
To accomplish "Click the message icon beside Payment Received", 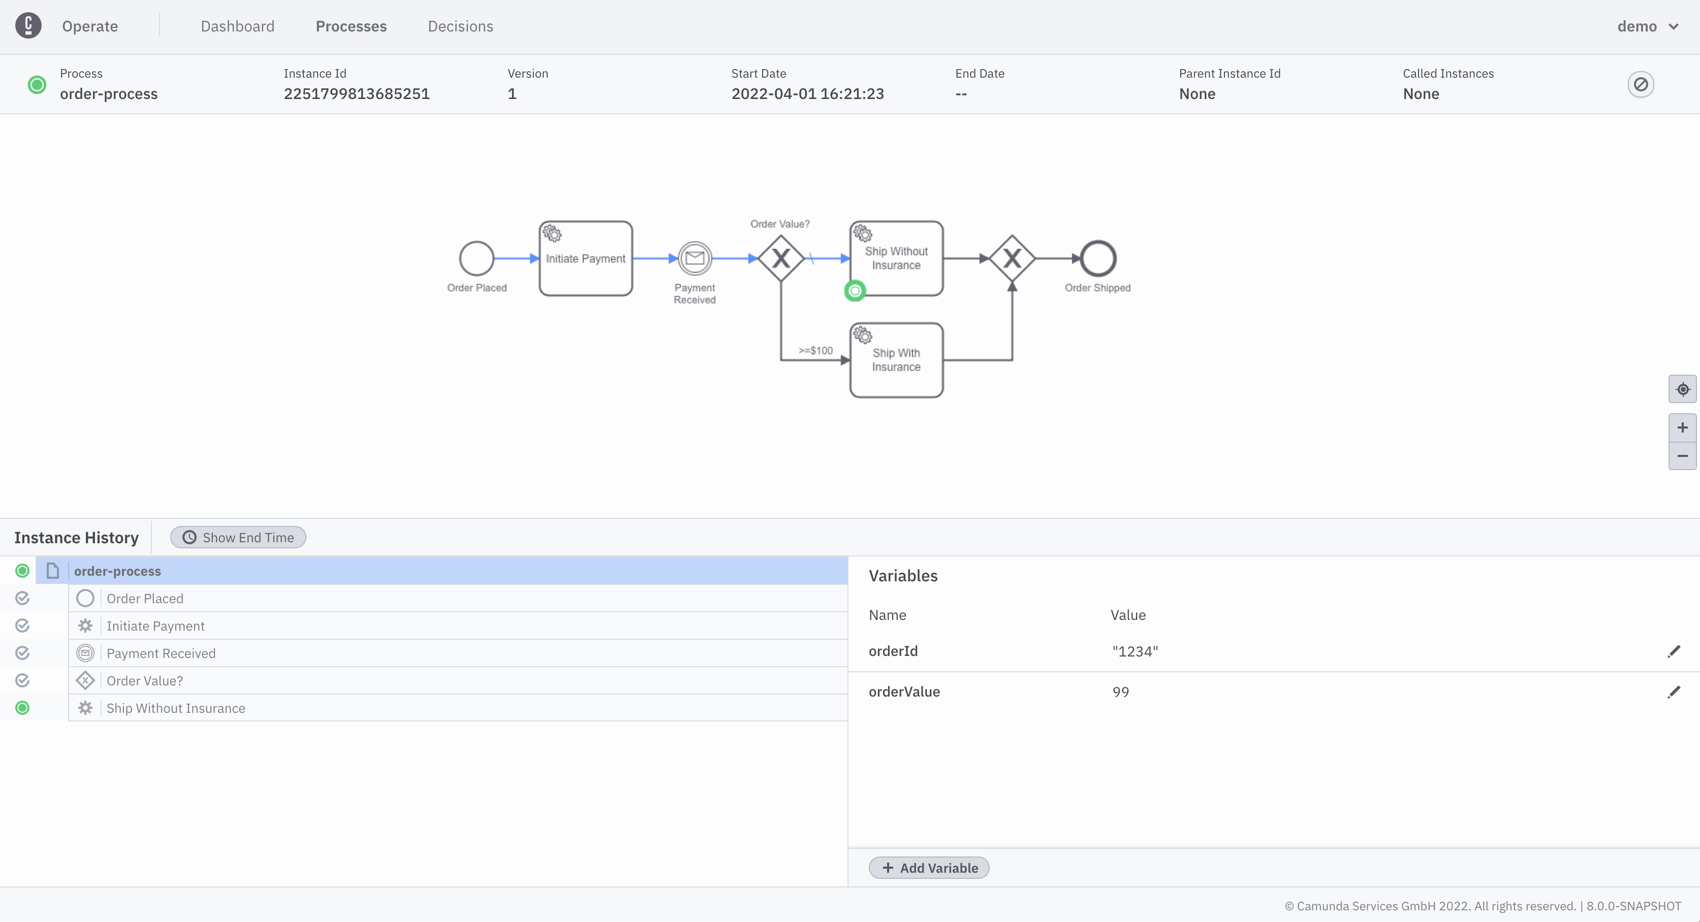I will click(x=85, y=653).
